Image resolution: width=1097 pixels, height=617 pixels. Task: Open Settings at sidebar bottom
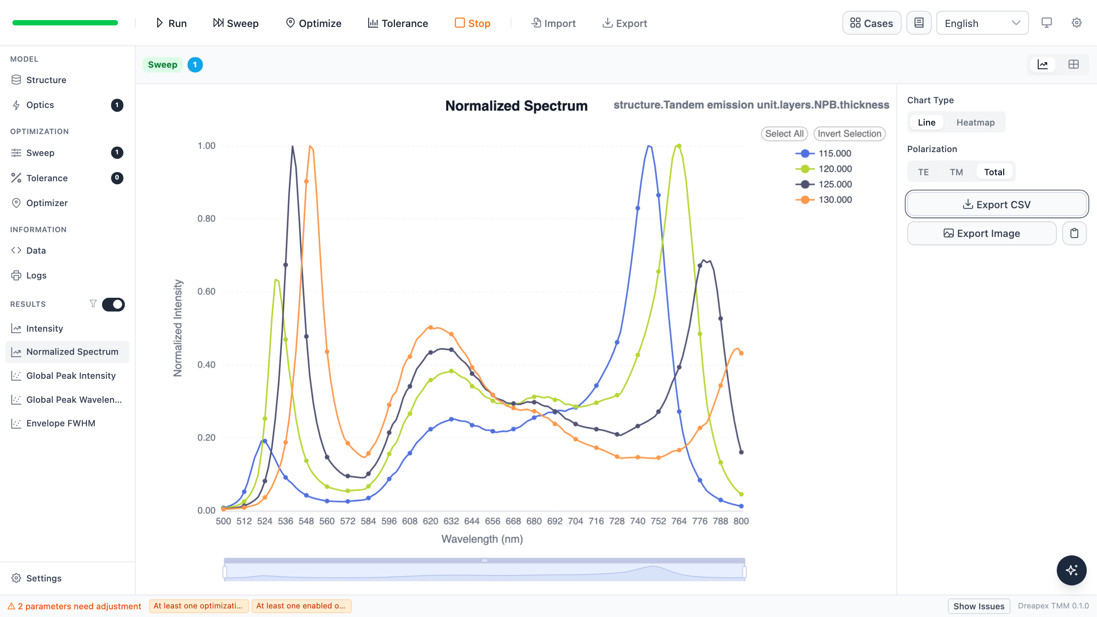pyautogui.click(x=67, y=578)
